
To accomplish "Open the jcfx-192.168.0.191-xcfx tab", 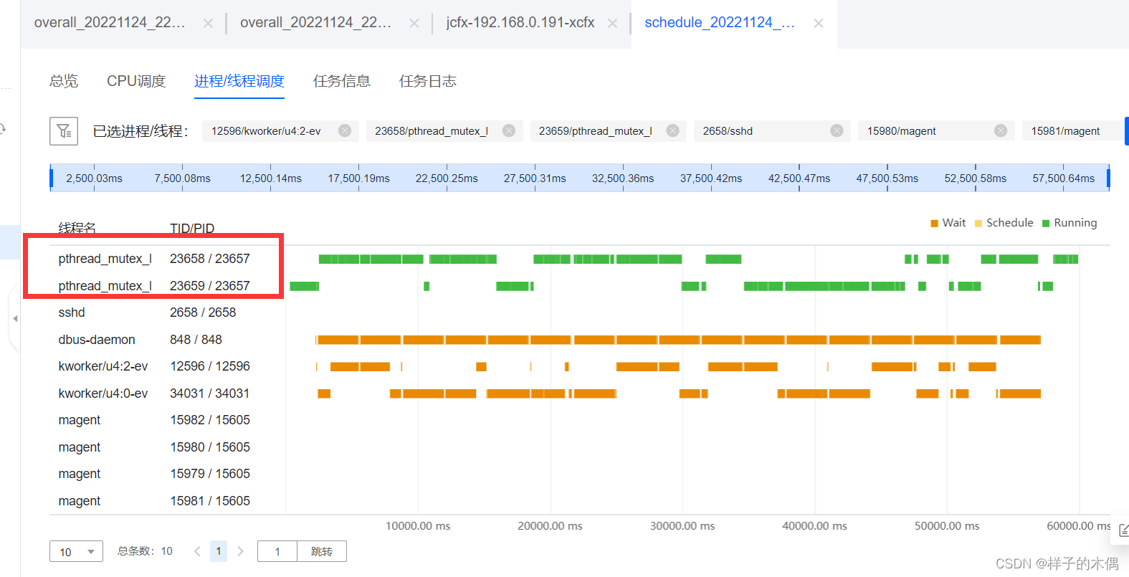I will pos(520,22).
